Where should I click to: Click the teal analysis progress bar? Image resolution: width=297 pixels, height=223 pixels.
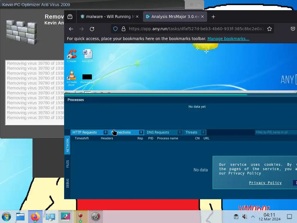point(156,95)
